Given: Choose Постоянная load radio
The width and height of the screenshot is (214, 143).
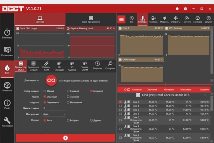Looking at the screenshot, I should coord(68,102).
